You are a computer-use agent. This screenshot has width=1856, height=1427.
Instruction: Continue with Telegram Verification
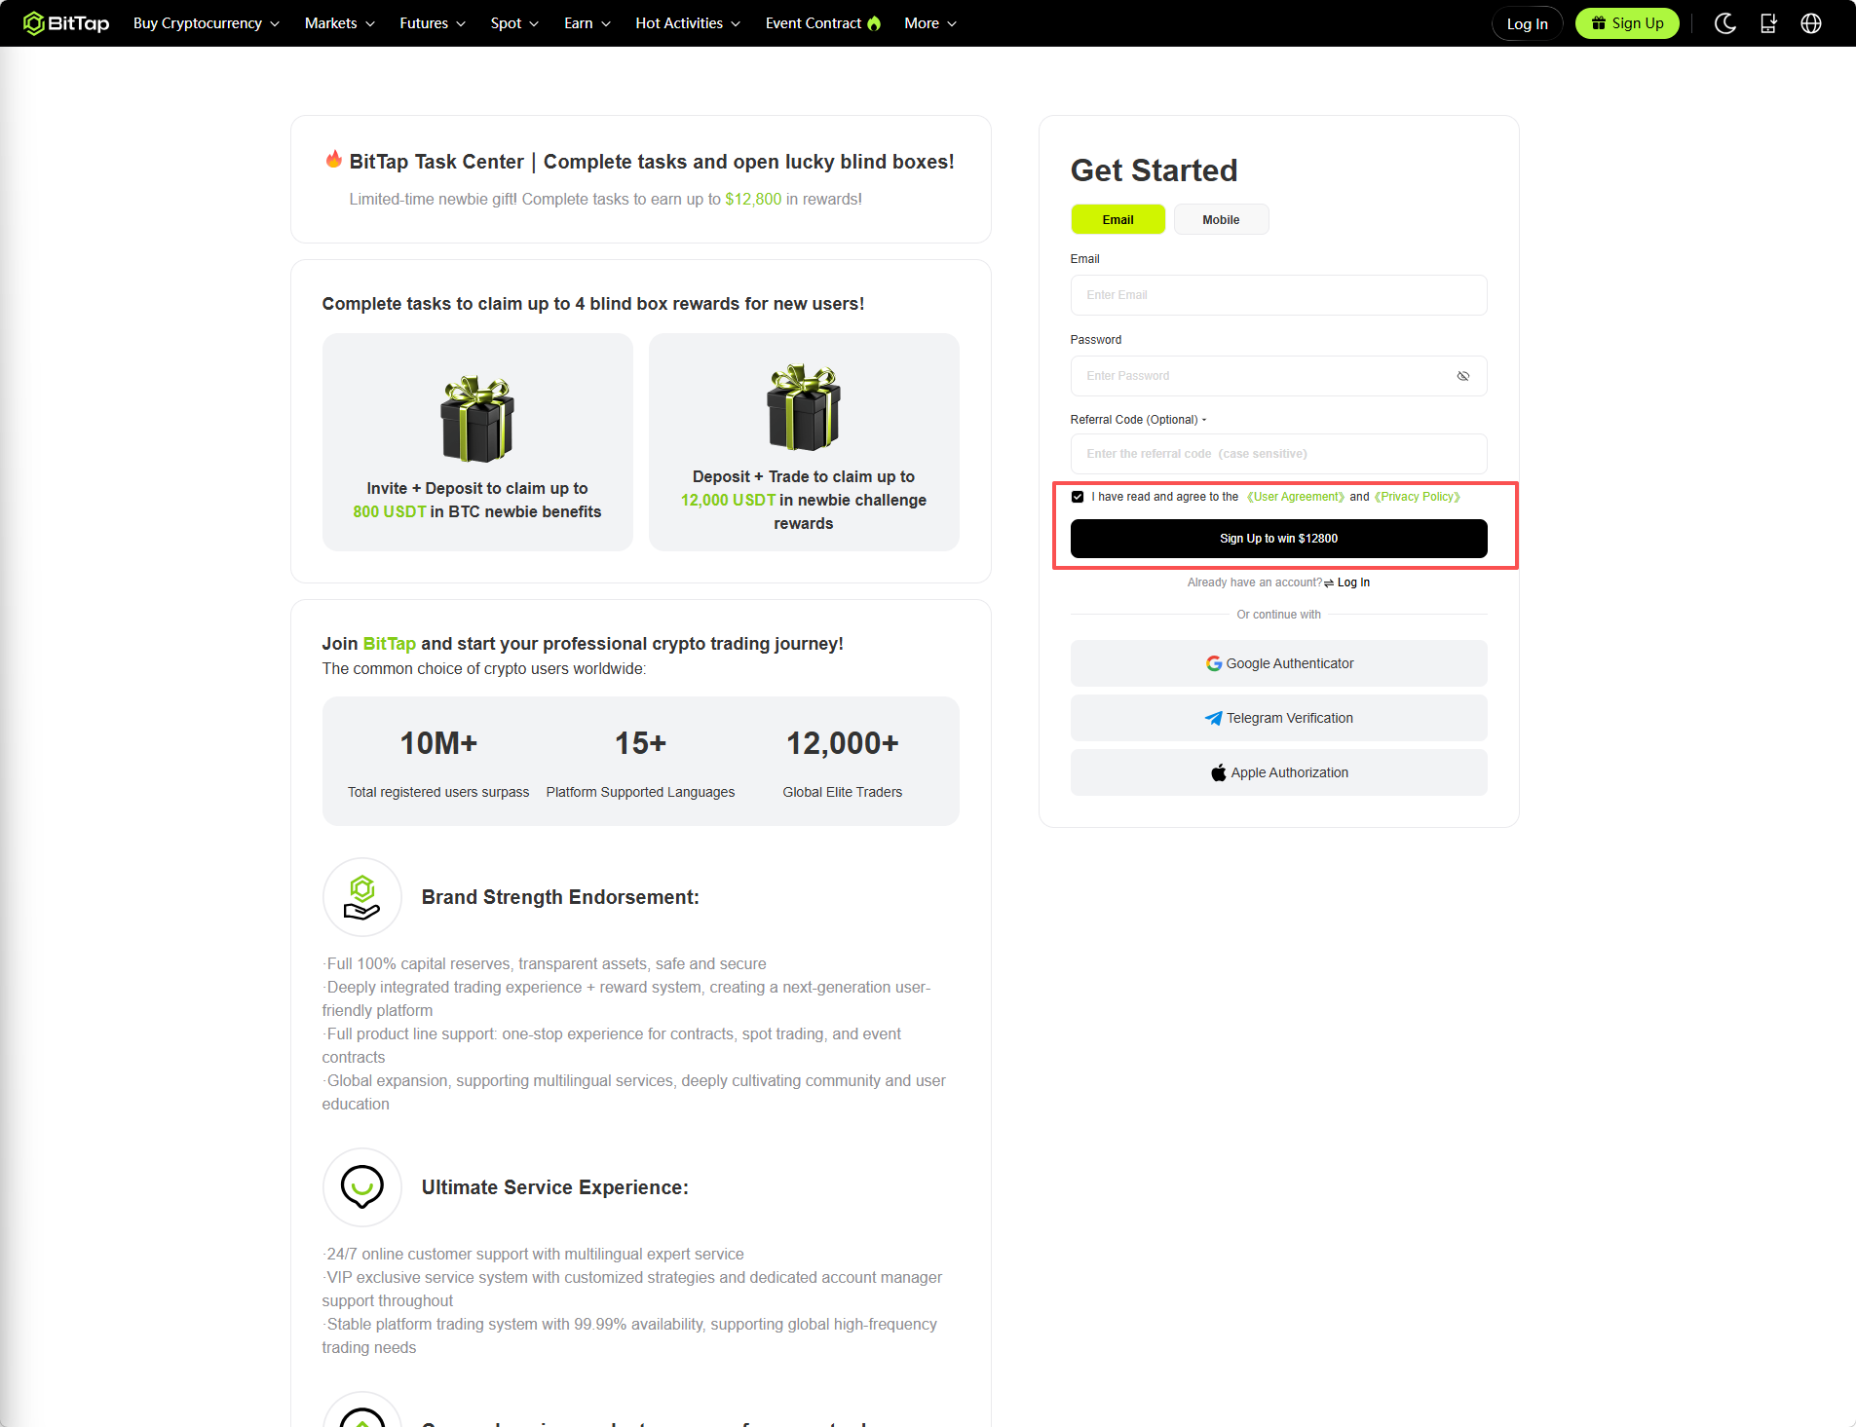pyautogui.click(x=1278, y=718)
